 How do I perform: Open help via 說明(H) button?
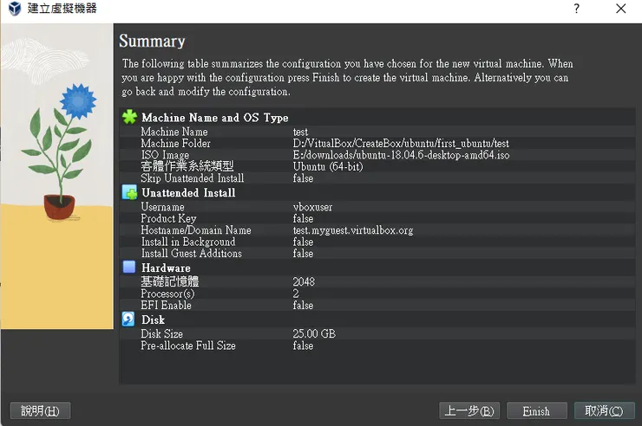coord(40,411)
